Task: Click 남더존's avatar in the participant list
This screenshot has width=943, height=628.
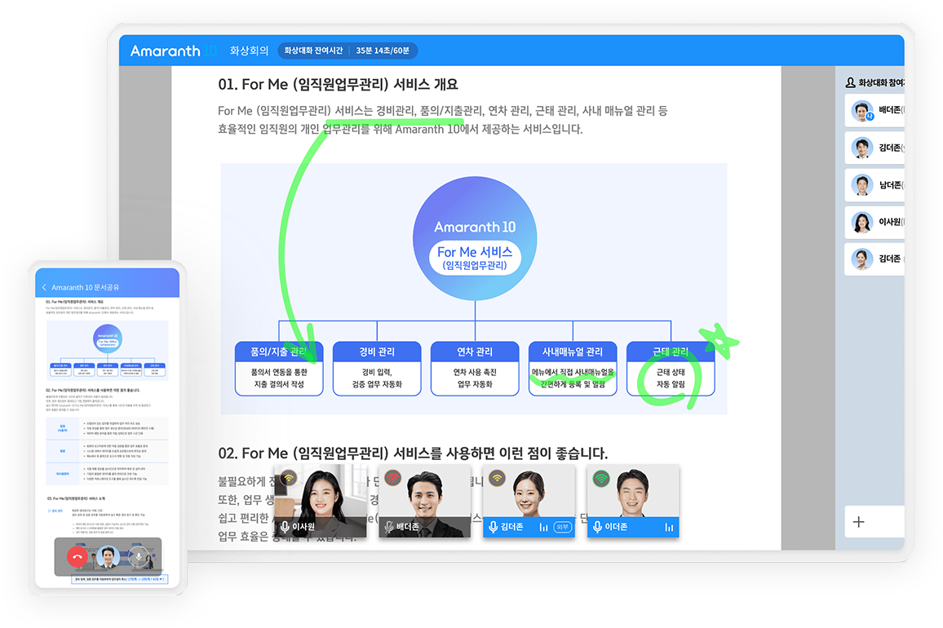Action: (x=861, y=185)
